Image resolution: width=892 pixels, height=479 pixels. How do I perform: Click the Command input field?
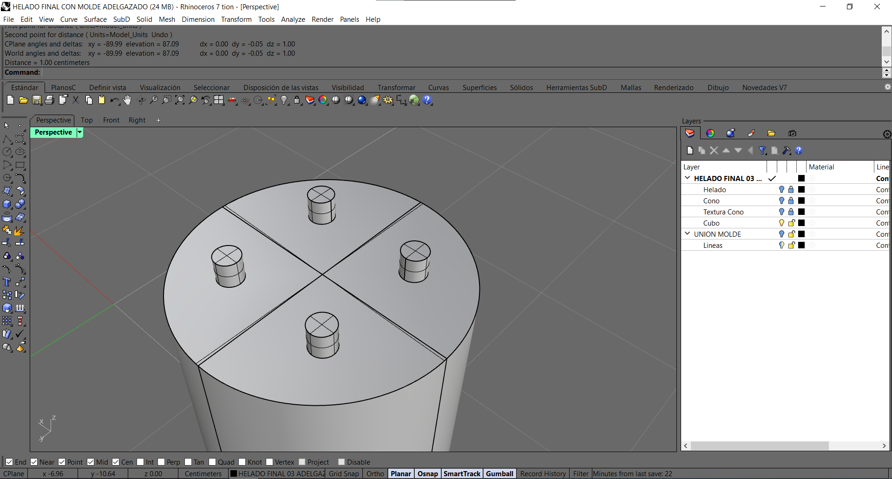[x=461, y=72]
